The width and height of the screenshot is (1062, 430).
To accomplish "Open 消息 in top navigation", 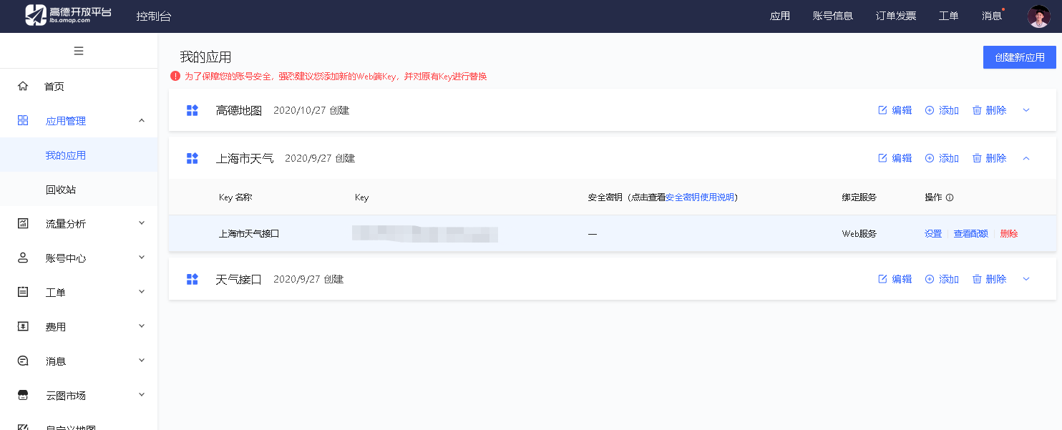I will [992, 16].
